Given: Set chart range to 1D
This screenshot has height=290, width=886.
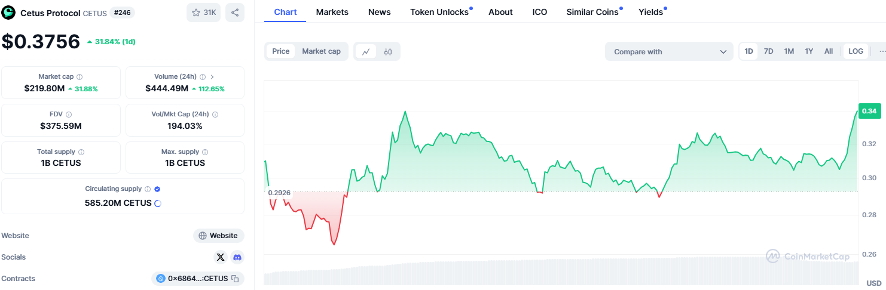Looking at the screenshot, I should coord(748,51).
